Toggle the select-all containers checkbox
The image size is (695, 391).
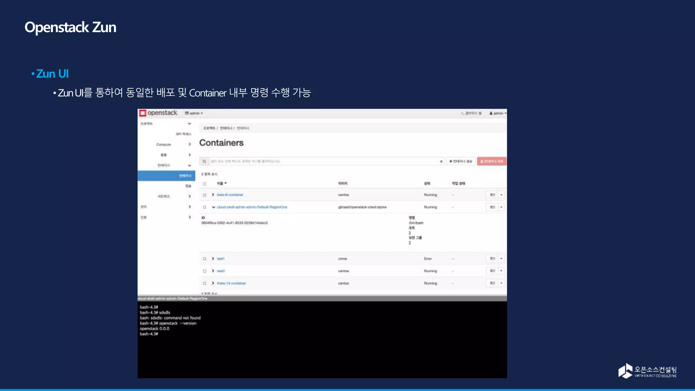click(x=205, y=184)
